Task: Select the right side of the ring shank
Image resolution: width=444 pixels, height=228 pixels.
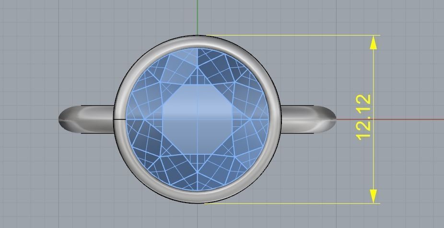Action: pyautogui.click(x=308, y=119)
